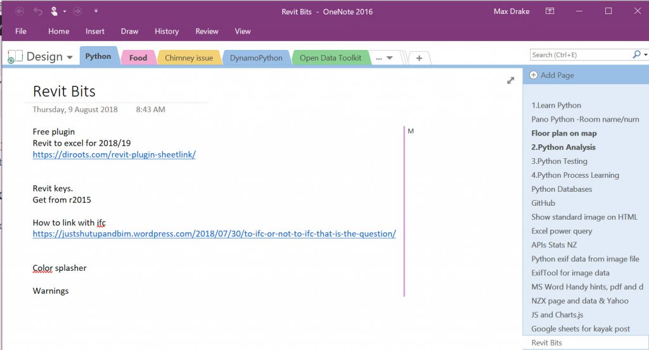Click the magnifier search icon

tap(636, 55)
